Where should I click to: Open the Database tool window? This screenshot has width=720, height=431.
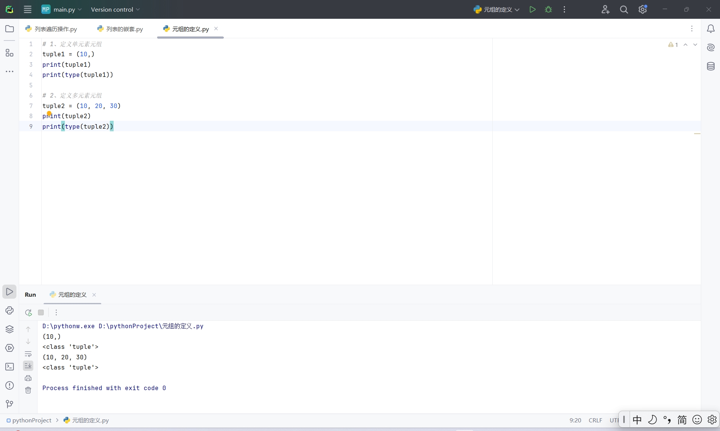click(x=711, y=66)
